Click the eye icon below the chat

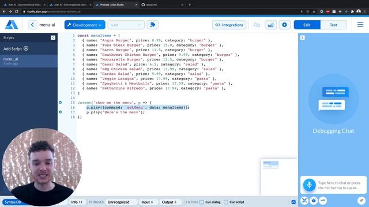[314, 201]
